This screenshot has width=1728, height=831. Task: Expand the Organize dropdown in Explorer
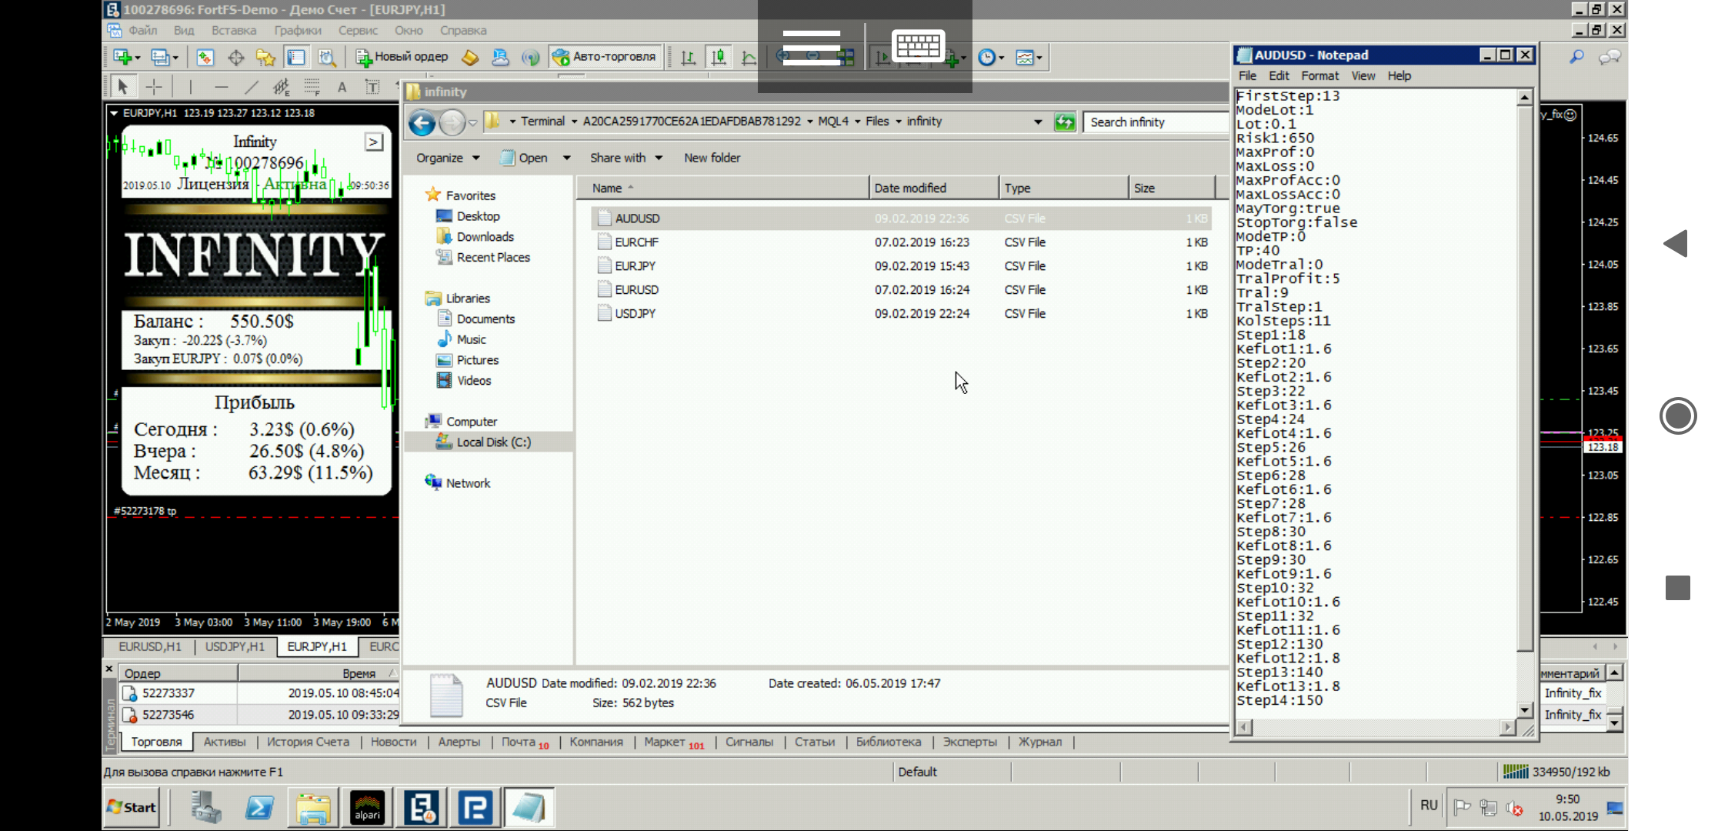pyautogui.click(x=448, y=158)
